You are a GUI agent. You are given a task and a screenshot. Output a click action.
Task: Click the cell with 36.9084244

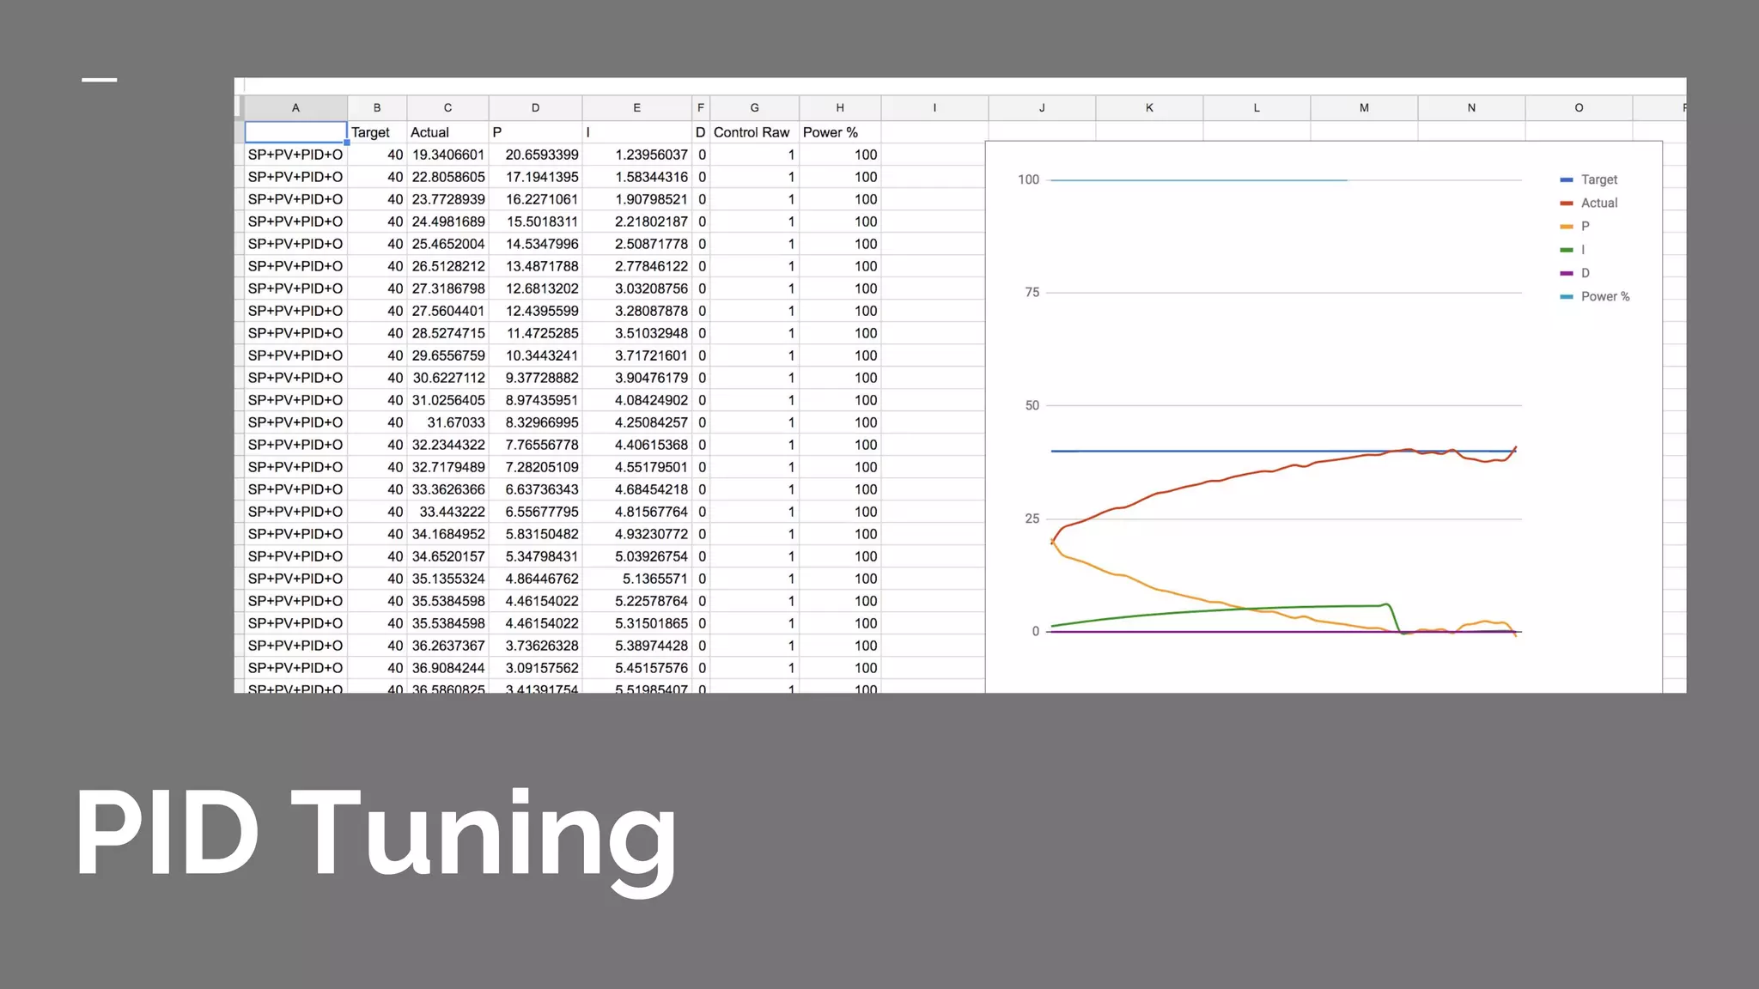pos(447,668)
